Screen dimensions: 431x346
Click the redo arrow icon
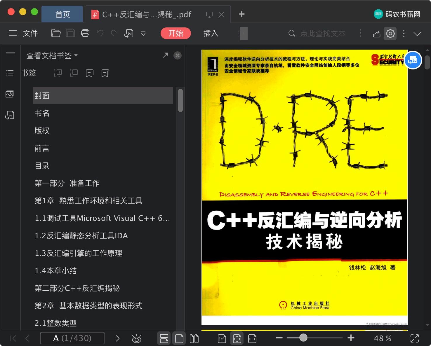coord(114,33)
